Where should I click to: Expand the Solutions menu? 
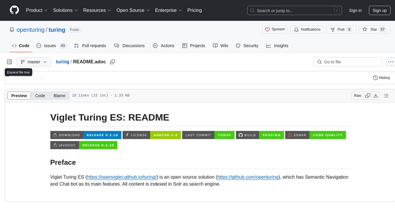coord(65,10)
